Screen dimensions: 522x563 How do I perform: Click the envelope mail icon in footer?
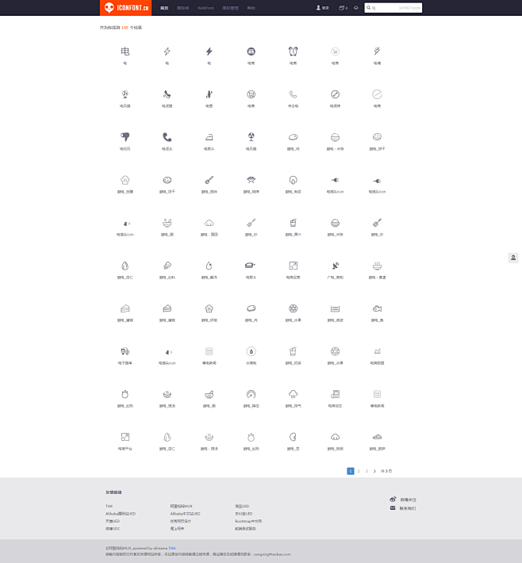point(393,507)
